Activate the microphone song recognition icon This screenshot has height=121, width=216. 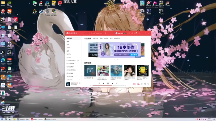tap(106, 33)
